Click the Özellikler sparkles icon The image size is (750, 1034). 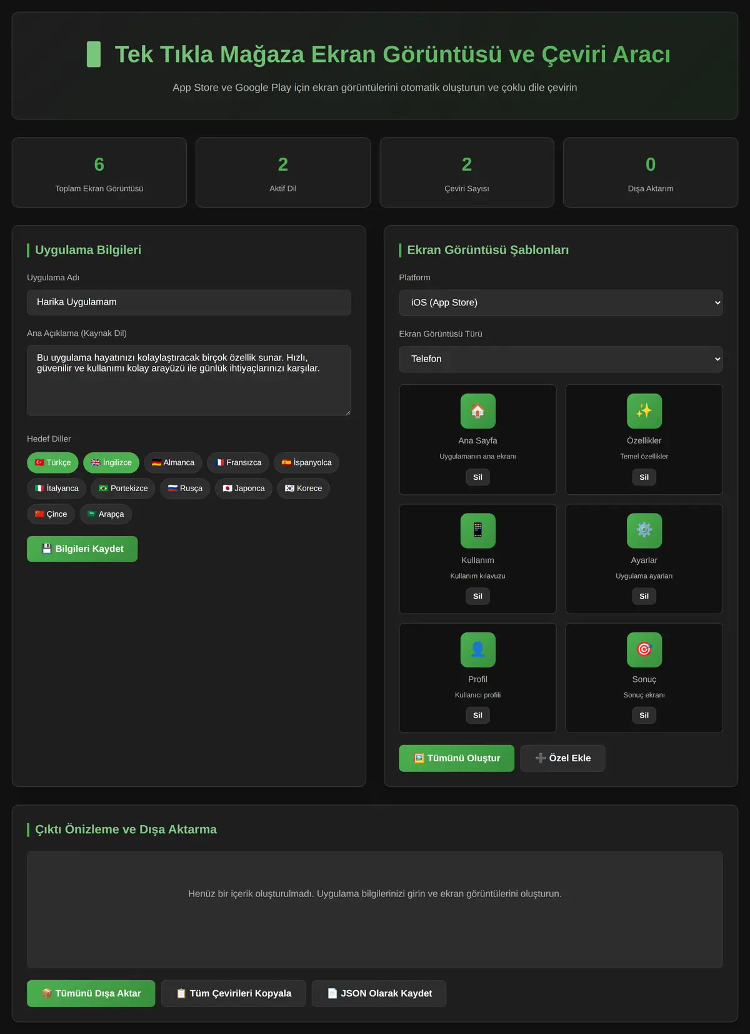coord(644,411)
